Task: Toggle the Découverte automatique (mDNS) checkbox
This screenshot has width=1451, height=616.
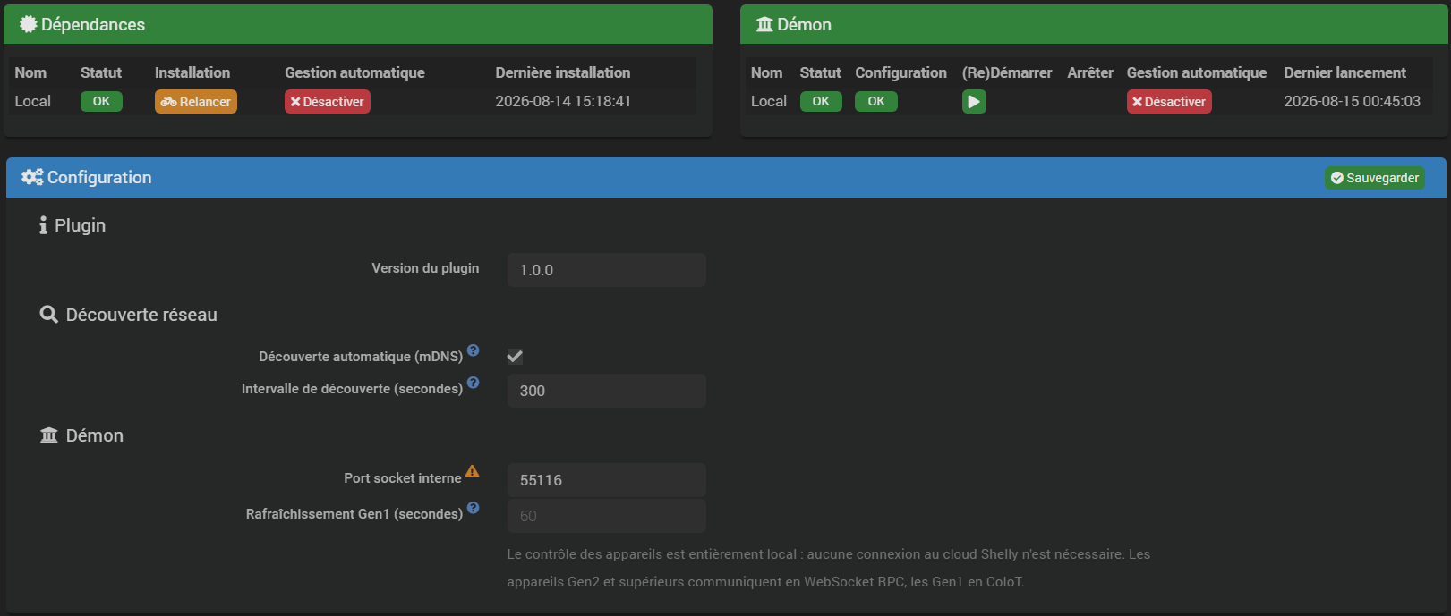Action: [x=515, y=357]
